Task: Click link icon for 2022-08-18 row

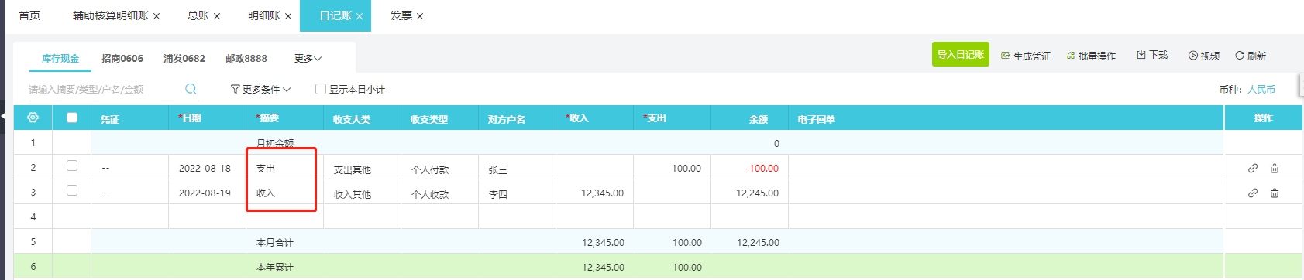Action: point(1253,168)
